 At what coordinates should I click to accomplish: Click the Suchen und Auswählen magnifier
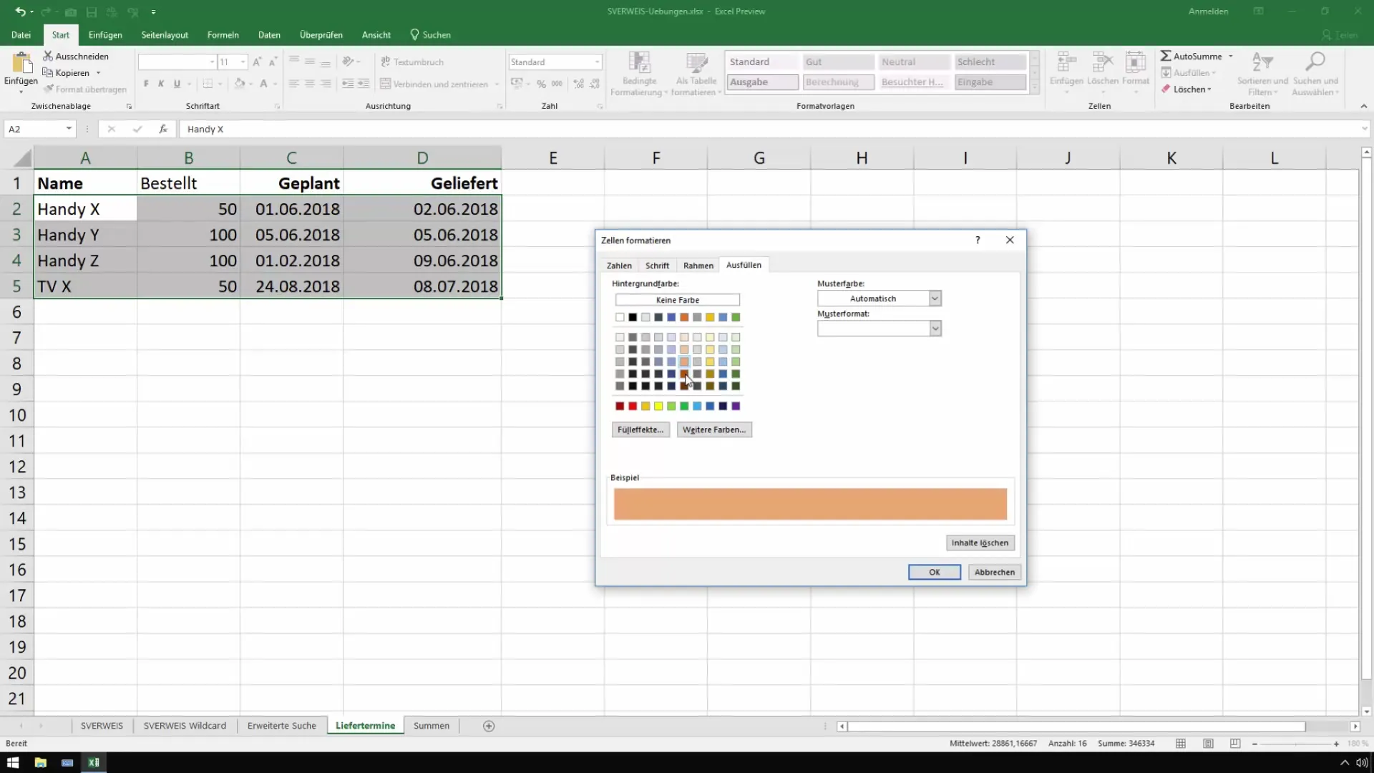[x=1315, y=62]
